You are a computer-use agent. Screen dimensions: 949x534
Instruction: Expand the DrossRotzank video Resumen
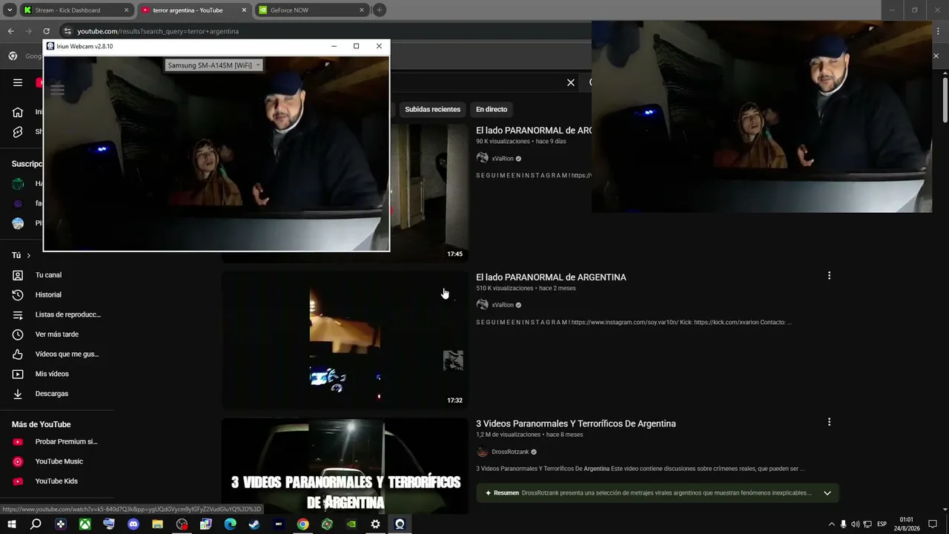827,493
